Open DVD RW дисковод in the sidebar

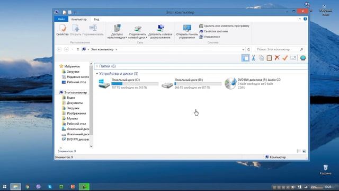tap(75, 139)
